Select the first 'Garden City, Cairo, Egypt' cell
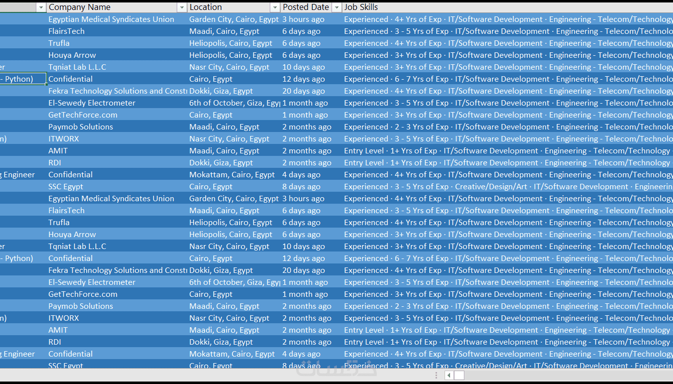The width and height of the screenshot is (673, 384). coord(234,19)
